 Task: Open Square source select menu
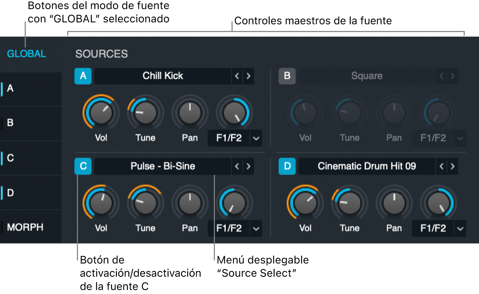click(367, 76)
